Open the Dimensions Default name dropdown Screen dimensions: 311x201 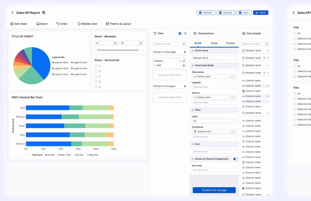(230, 77)
